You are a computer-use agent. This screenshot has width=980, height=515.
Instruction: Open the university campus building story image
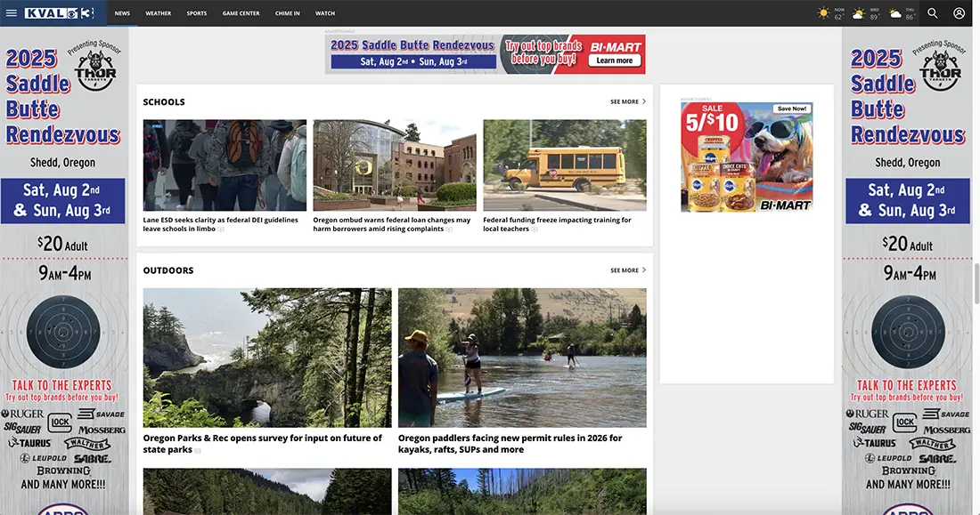pyautogui.click(x=395, y=165)
